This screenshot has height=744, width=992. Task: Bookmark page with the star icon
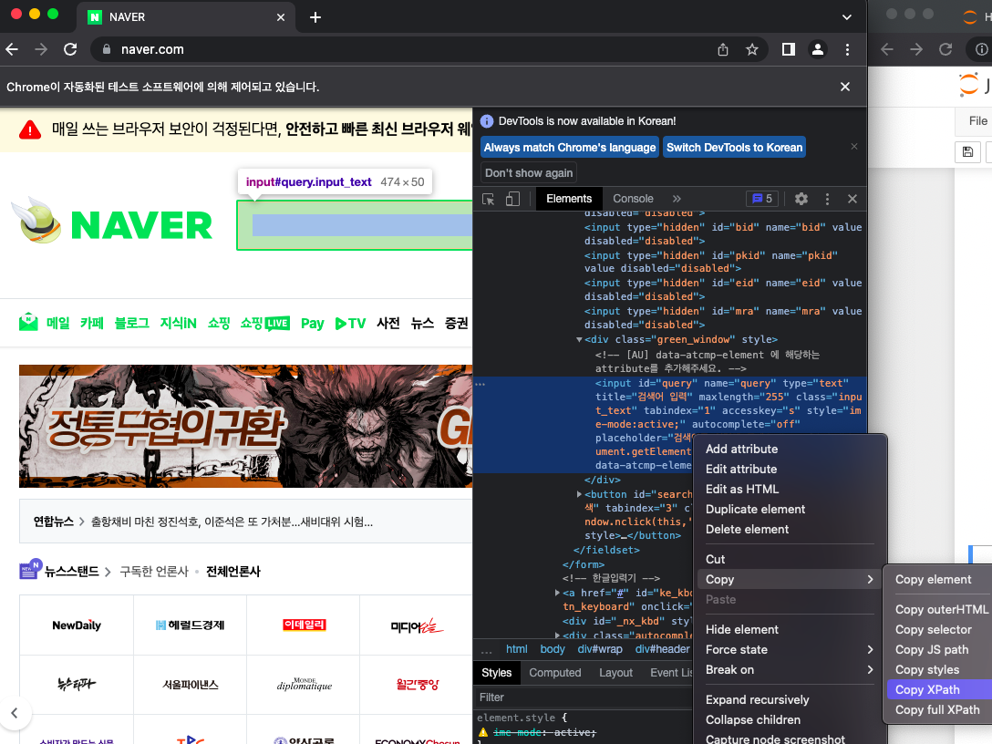751,49
